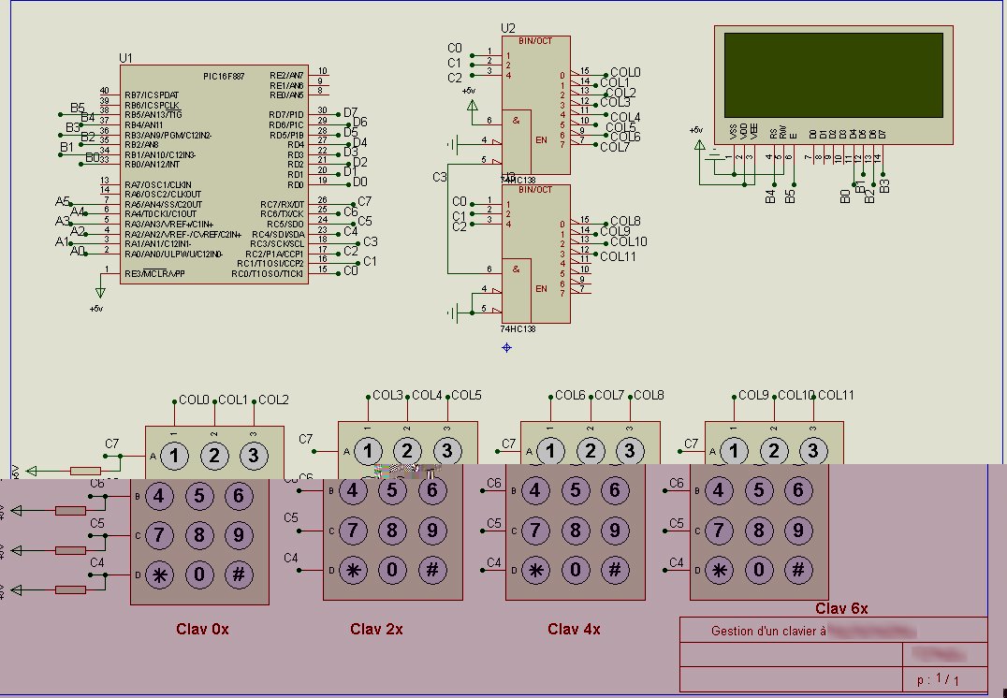Click the U1 reference label
The height and width of the screenshot is (698, 1007).
coord(125,58)
